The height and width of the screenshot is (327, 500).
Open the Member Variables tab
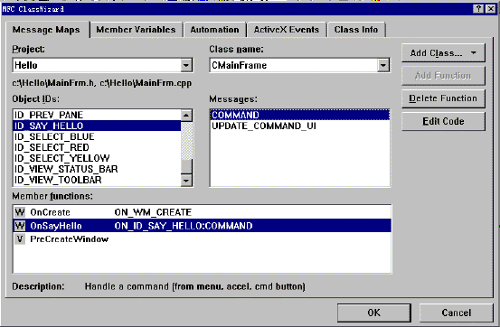(136, 30)
